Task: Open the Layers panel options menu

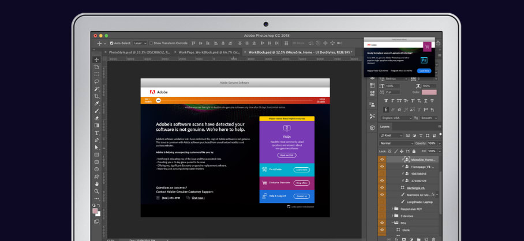Action: (x=439, y=127)
